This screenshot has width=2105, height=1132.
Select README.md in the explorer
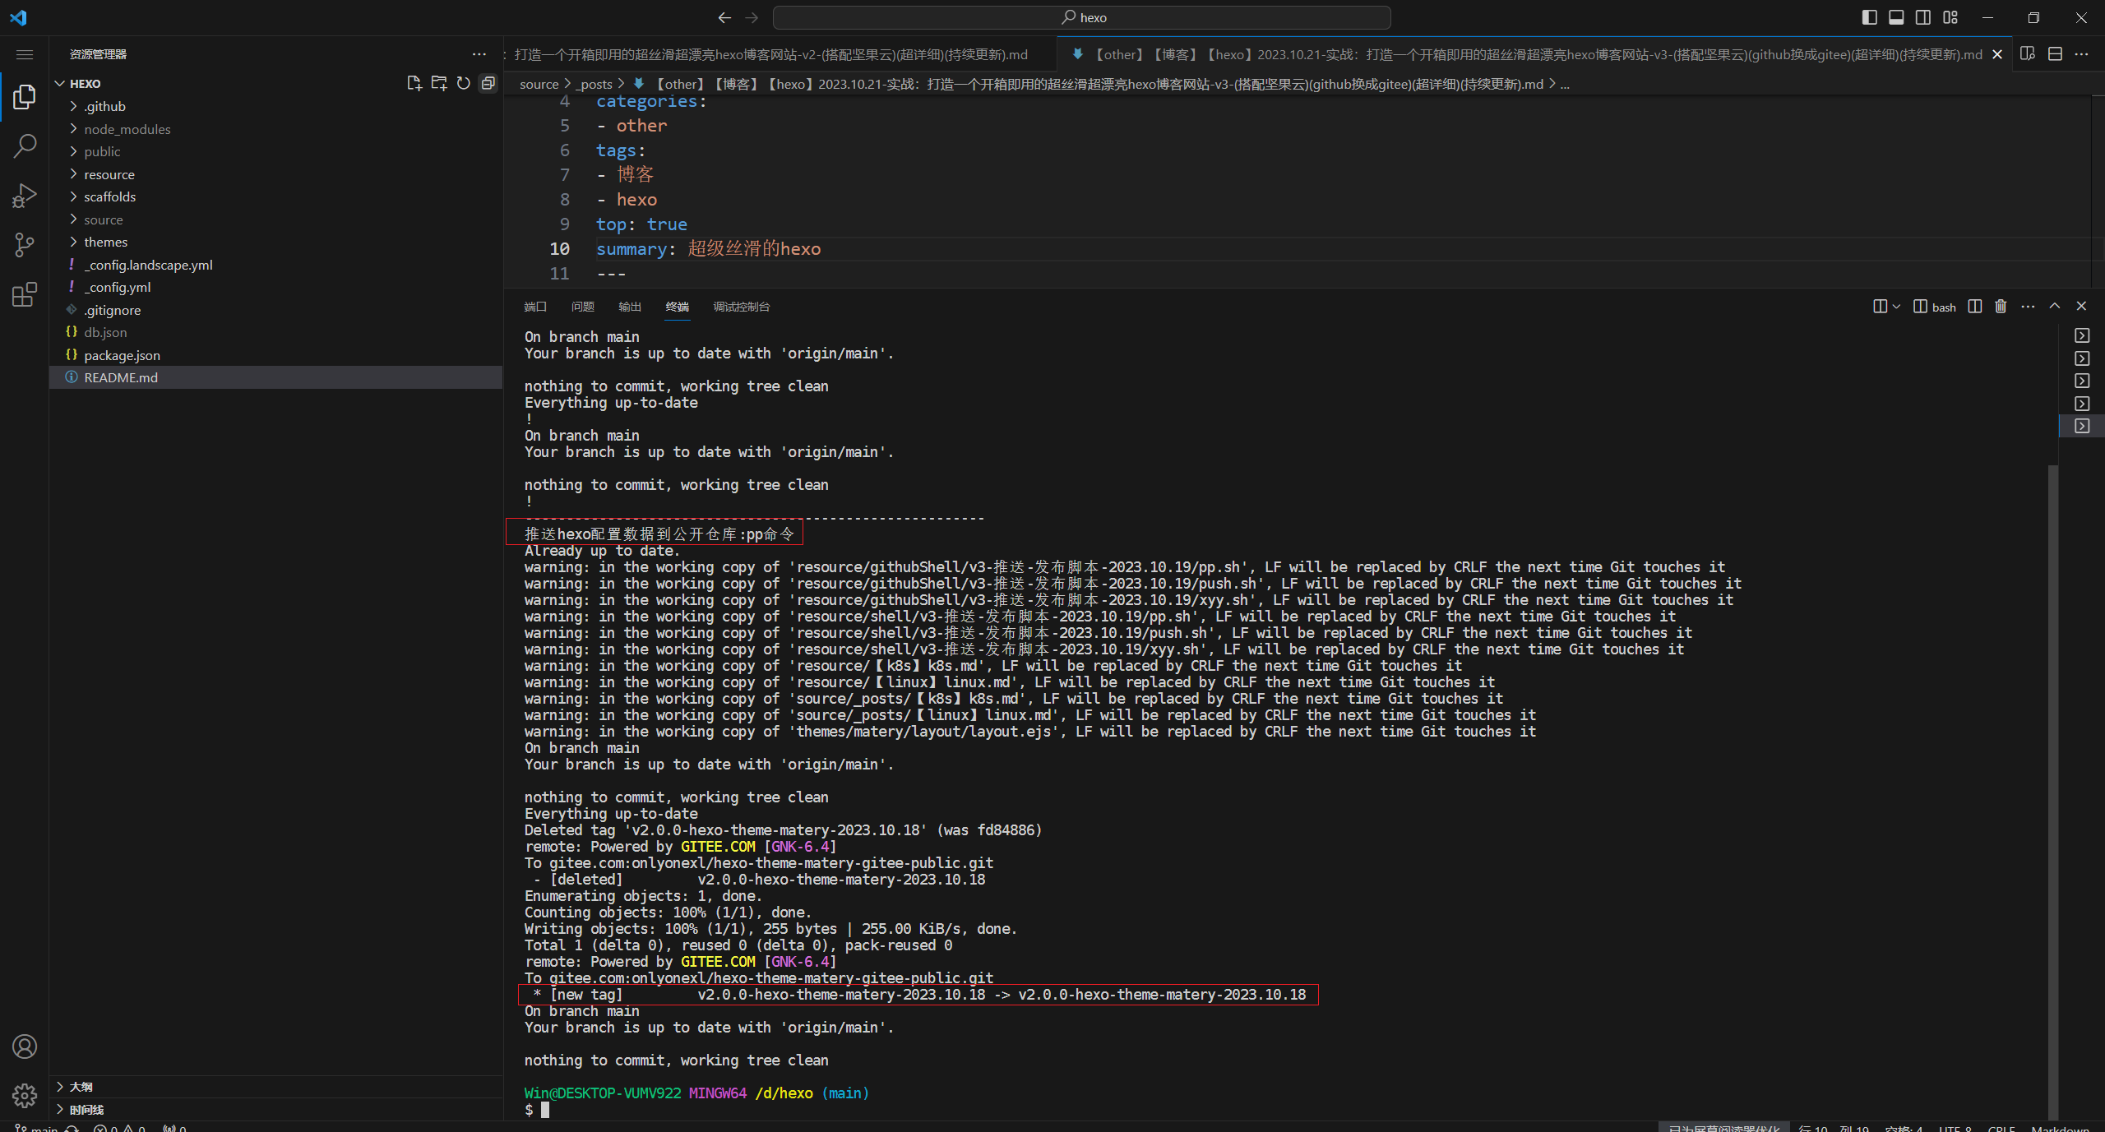pos(275,377)
